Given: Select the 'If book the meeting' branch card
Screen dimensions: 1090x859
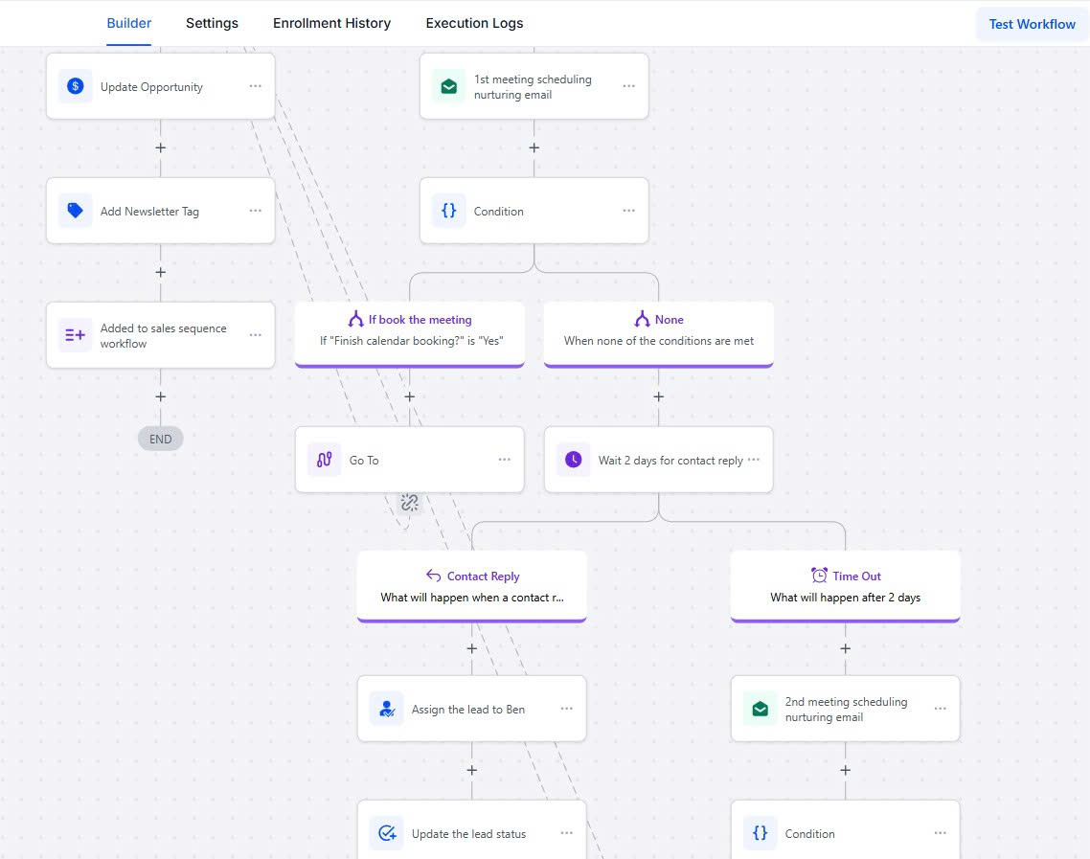Looking at the screenshot, I should [410, 330].
